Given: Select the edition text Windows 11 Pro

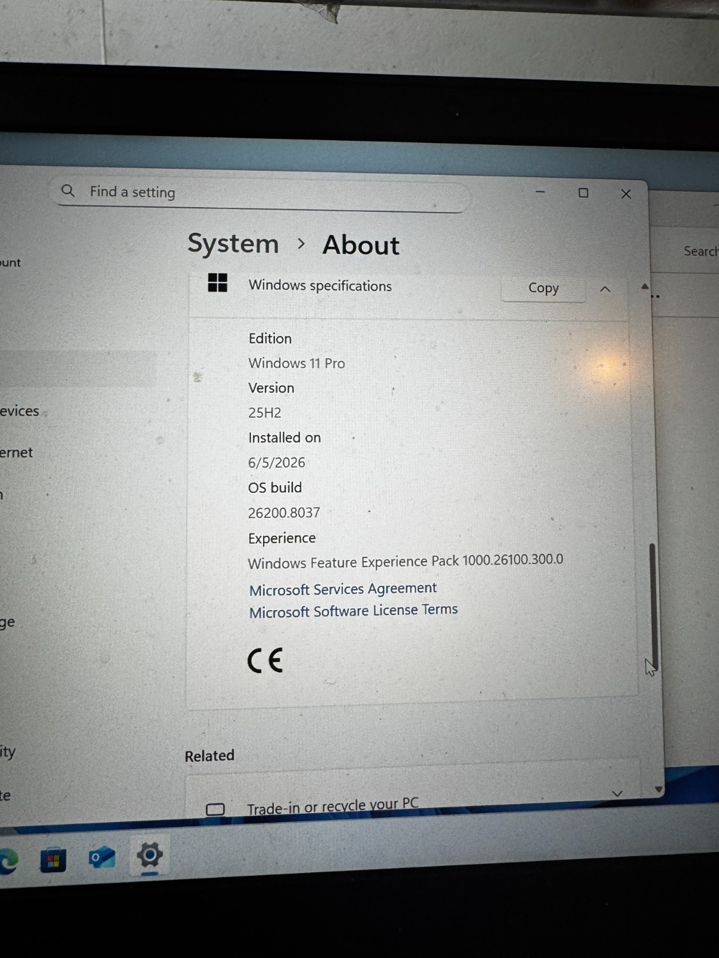Looking at the screenshot, I should tap(297, 363).
